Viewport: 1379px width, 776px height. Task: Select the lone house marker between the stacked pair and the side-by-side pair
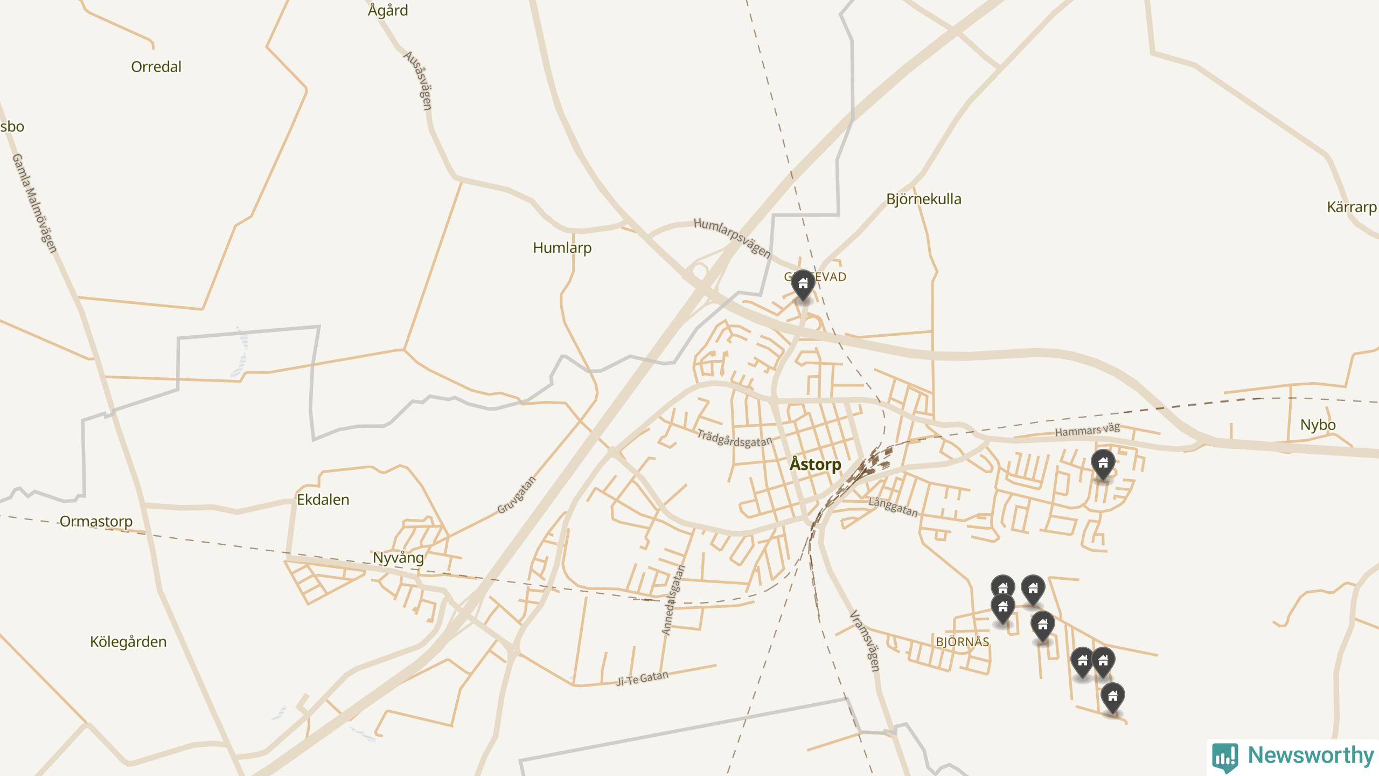[x=1042, y=626]
